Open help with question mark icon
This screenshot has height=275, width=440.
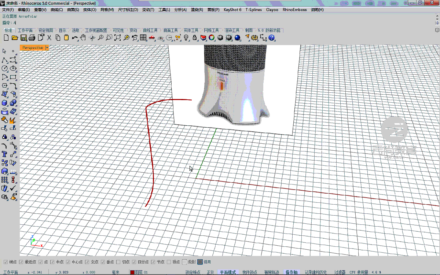(x=271, y=37)
